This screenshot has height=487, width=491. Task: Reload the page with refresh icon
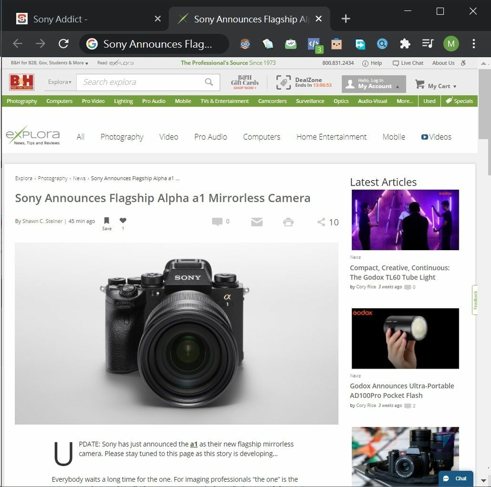tap(64, 44)
